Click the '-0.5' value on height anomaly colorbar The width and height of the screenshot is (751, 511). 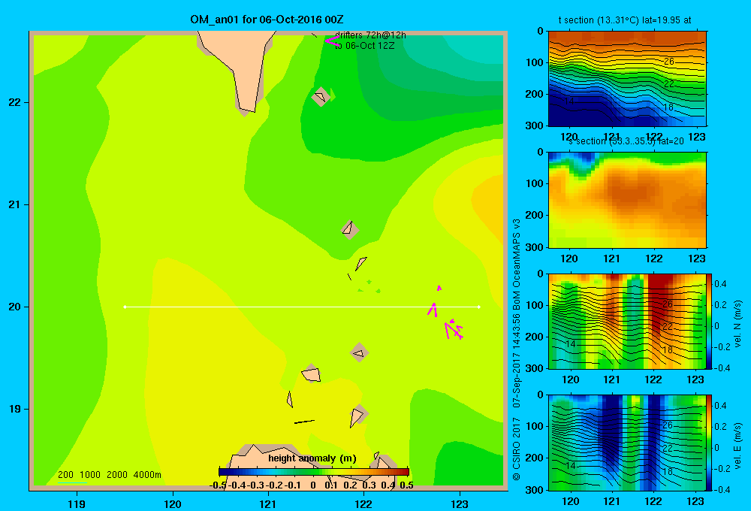[218, 485]
